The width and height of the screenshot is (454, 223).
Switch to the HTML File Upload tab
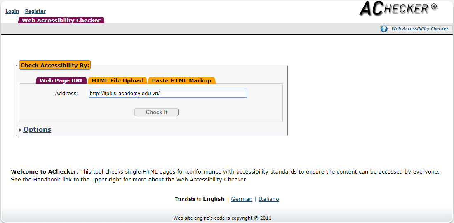[118, 80]
